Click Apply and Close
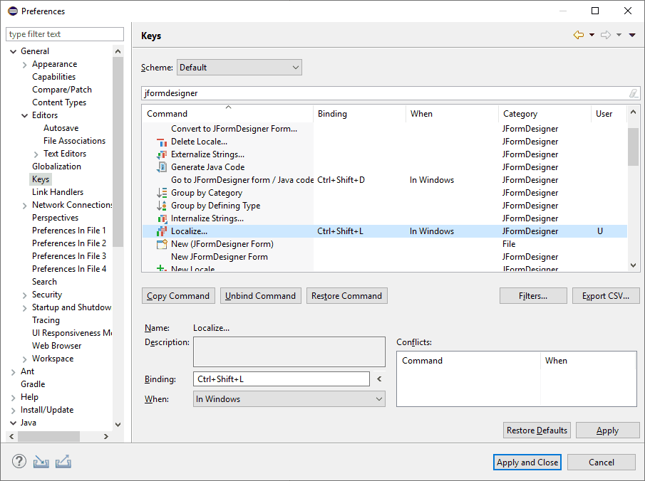This screenshot has height=481, width=645. pyautogui.click(x=527, y=462)
